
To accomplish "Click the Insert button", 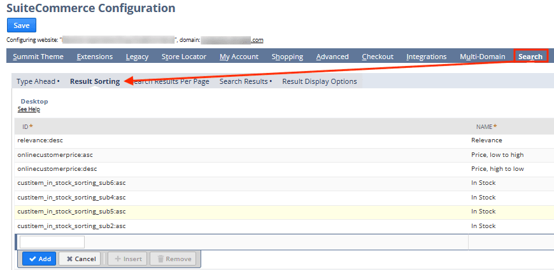I will point(127,259).
